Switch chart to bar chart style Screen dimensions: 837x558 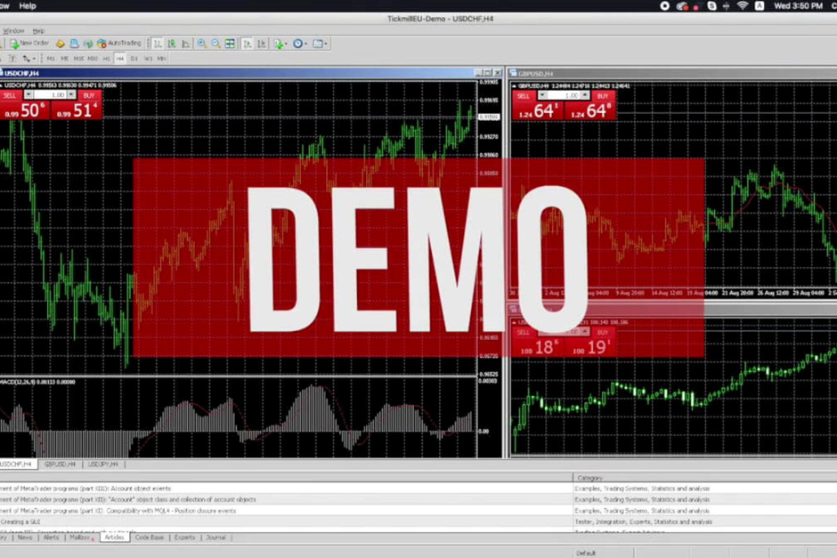(158, 44)
